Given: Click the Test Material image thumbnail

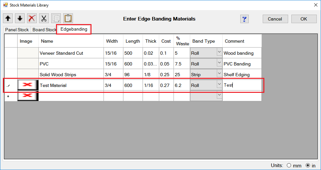Looking at the screenshot, I should pos(28,85).
